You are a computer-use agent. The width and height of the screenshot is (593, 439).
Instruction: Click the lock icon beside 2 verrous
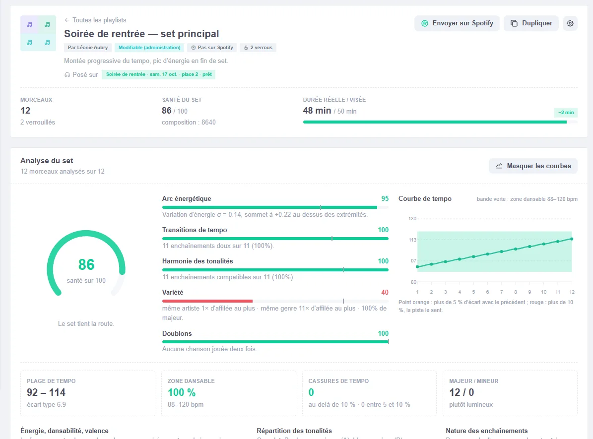tap(246, 48)
